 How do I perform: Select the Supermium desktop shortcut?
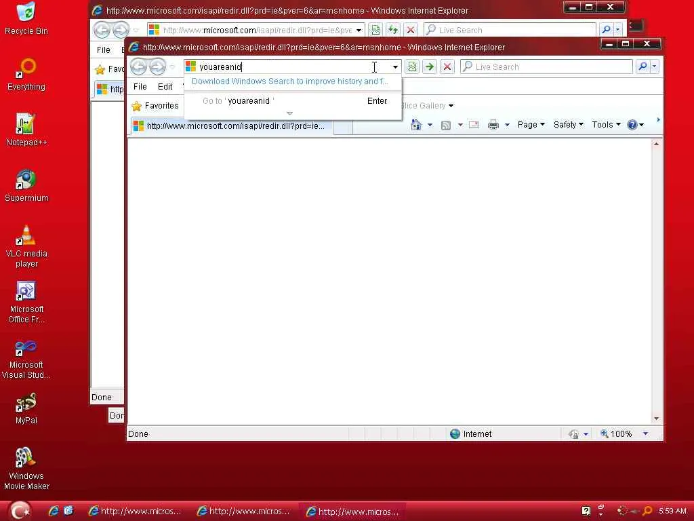26,186
